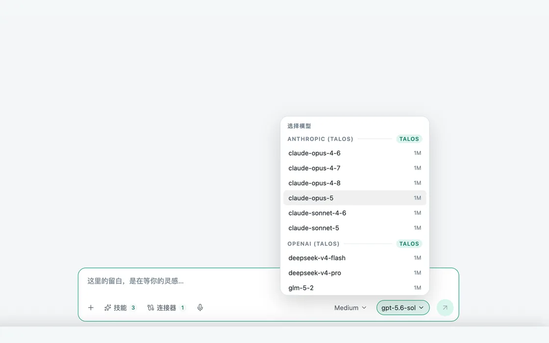Select deepseek-v4-pro model
549x343 pixels.
coord(355,272)
